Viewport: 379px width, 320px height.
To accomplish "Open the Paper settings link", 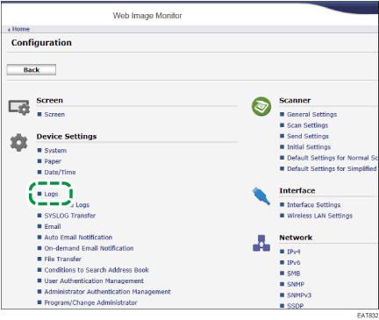I will 53,161.
